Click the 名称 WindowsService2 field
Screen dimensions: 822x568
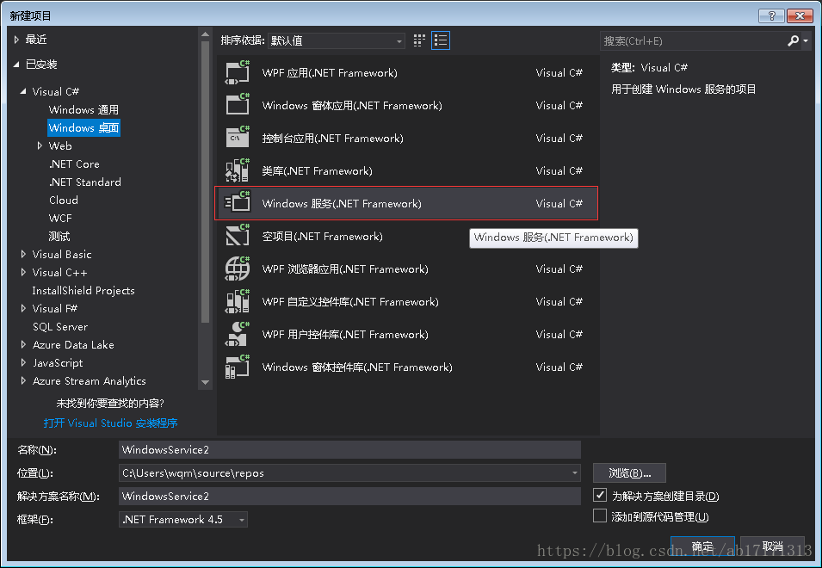349,449
